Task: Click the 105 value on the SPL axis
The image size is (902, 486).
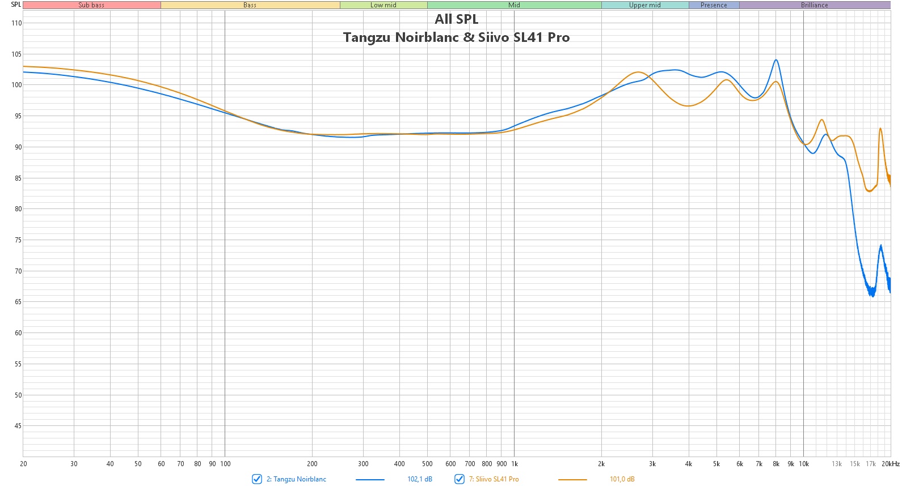Action: coord(16,54)
